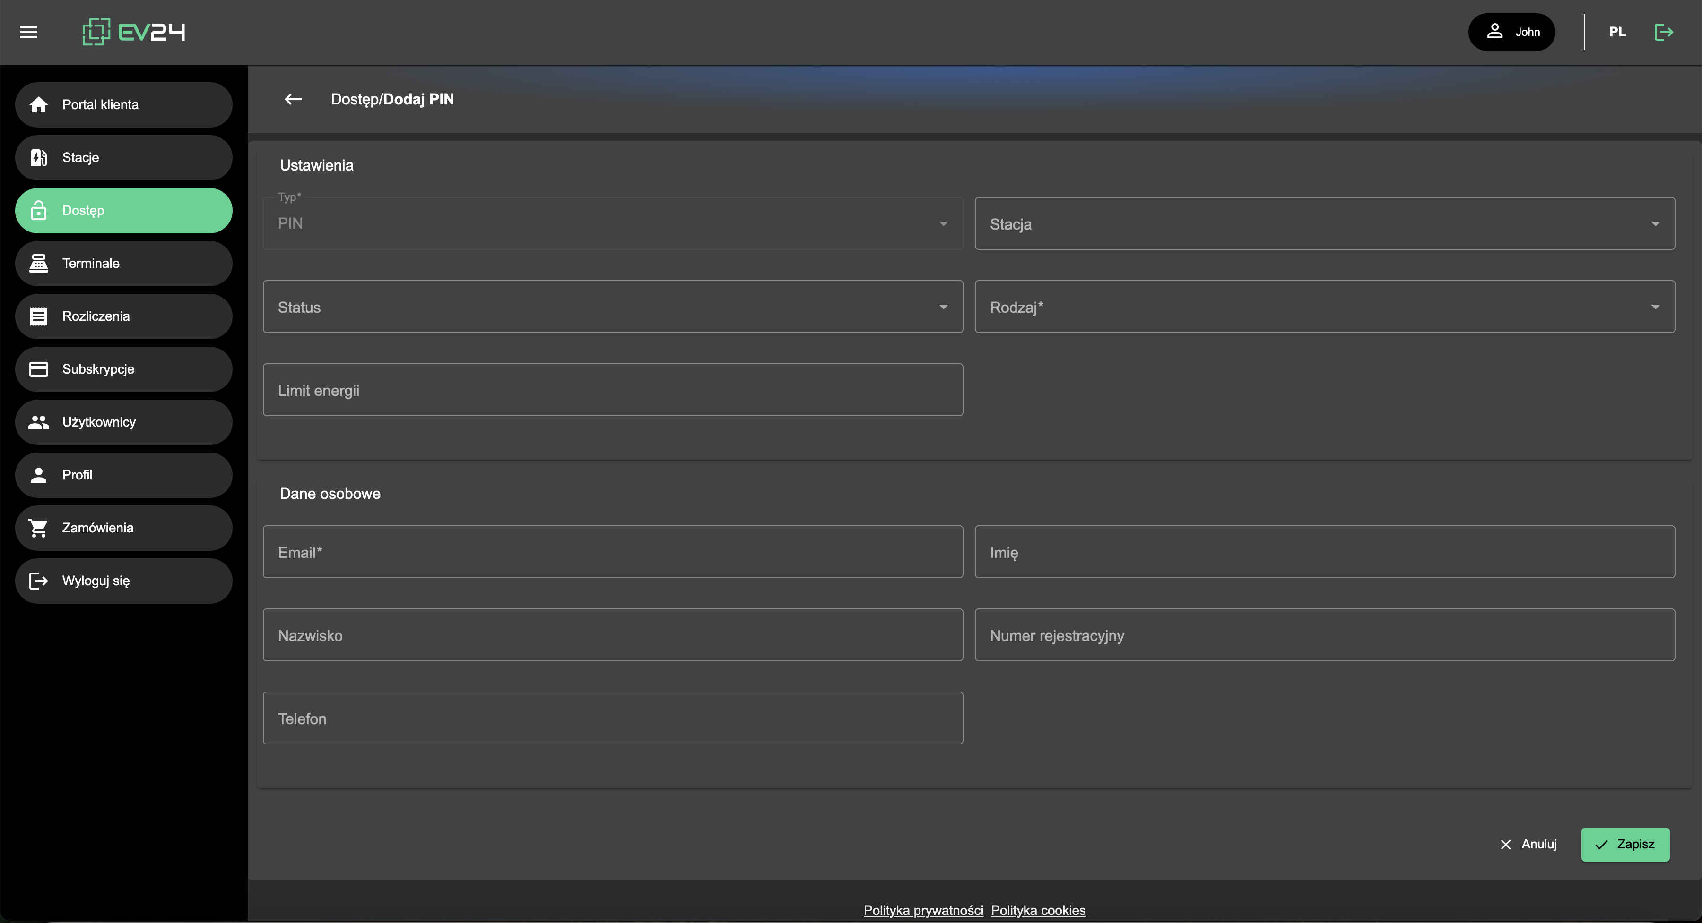
Task: Click the Anuluj button
Action: point(1528,844)
